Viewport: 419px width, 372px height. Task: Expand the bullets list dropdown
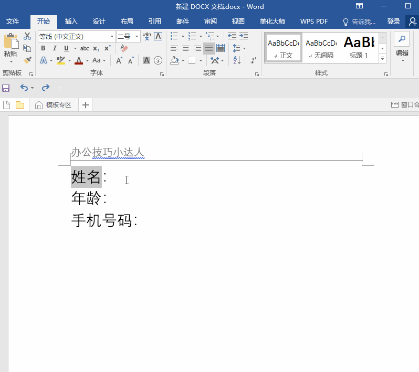coord(183,36)
